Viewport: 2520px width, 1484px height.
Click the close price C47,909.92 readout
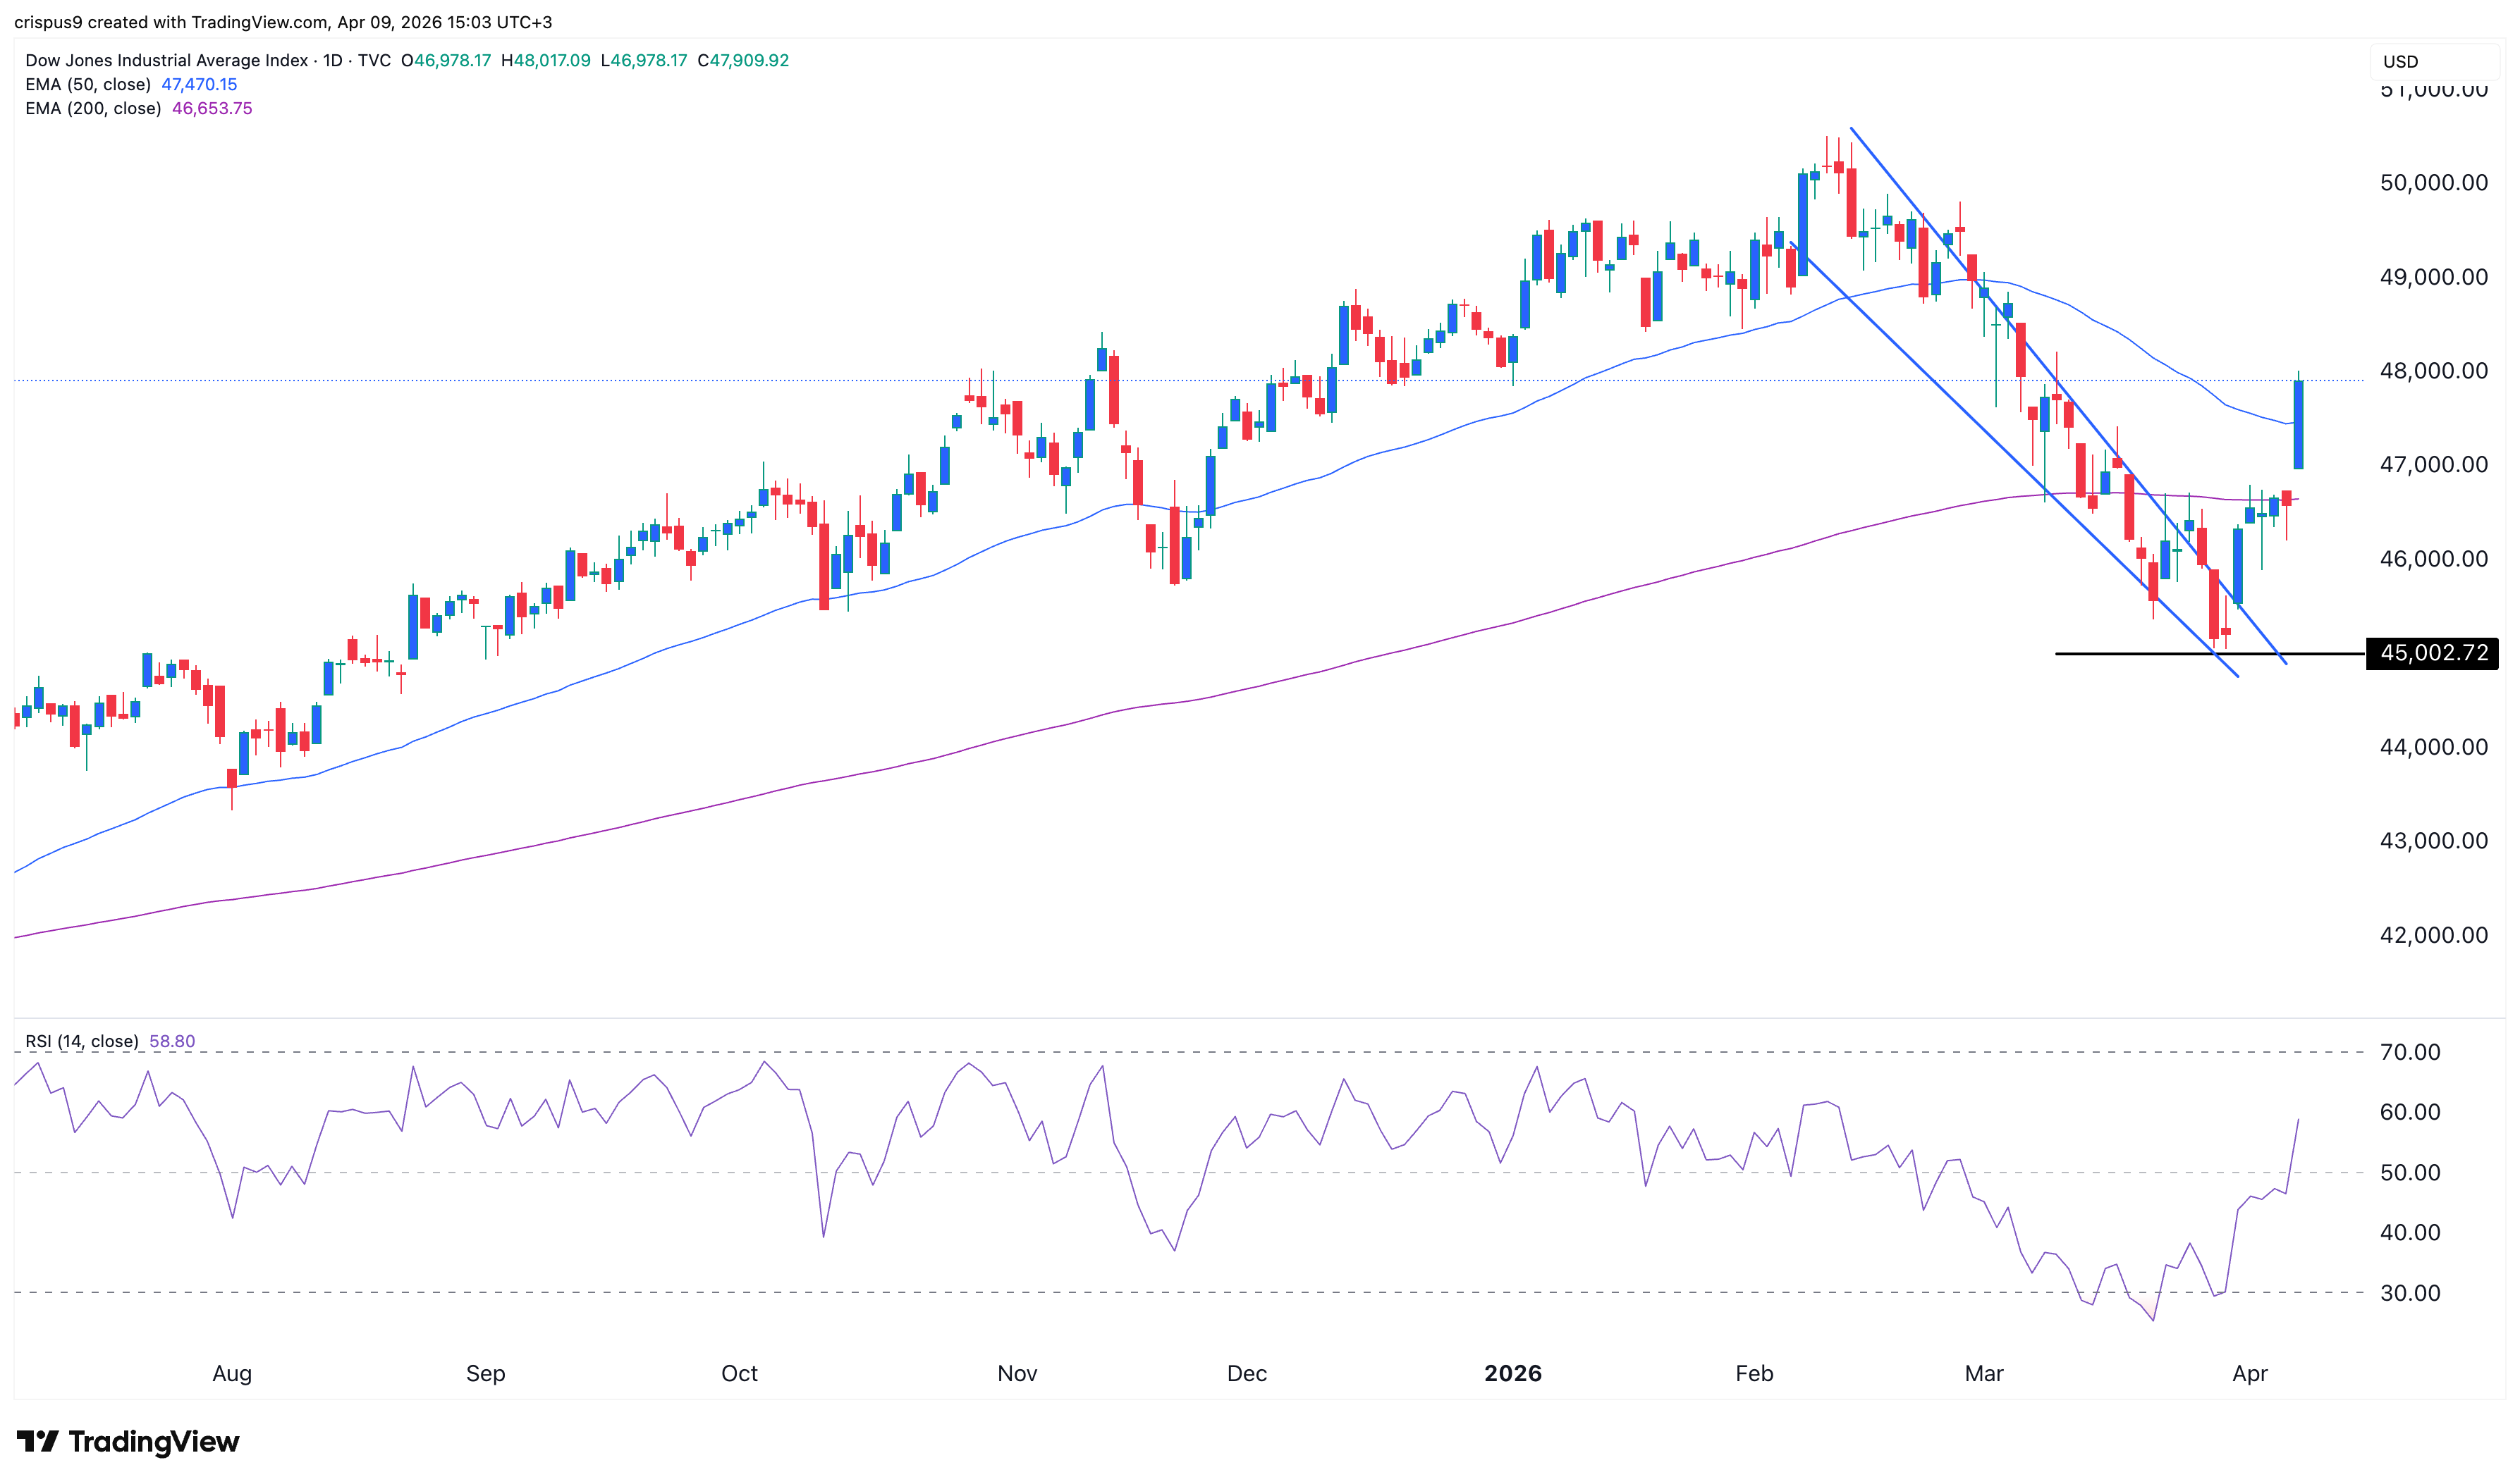743,61
